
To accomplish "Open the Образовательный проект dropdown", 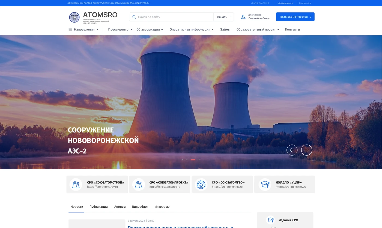I will (x=258, y=30).
